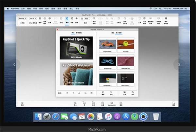Click the LinkedIn icon in the welcome dialog
This screenshot has width=196, height=132.
pyautogui.click(x=86, y=93)
